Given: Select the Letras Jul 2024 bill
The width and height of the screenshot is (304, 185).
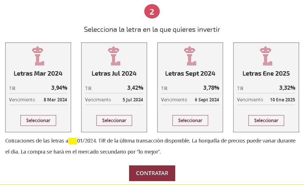Looking at the screenshot, I should click(114, 120).
